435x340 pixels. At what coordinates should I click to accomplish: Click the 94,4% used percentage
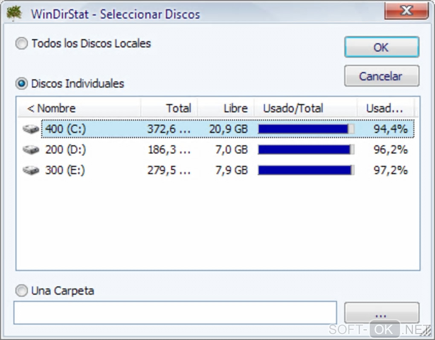click(x=391, y=129)
